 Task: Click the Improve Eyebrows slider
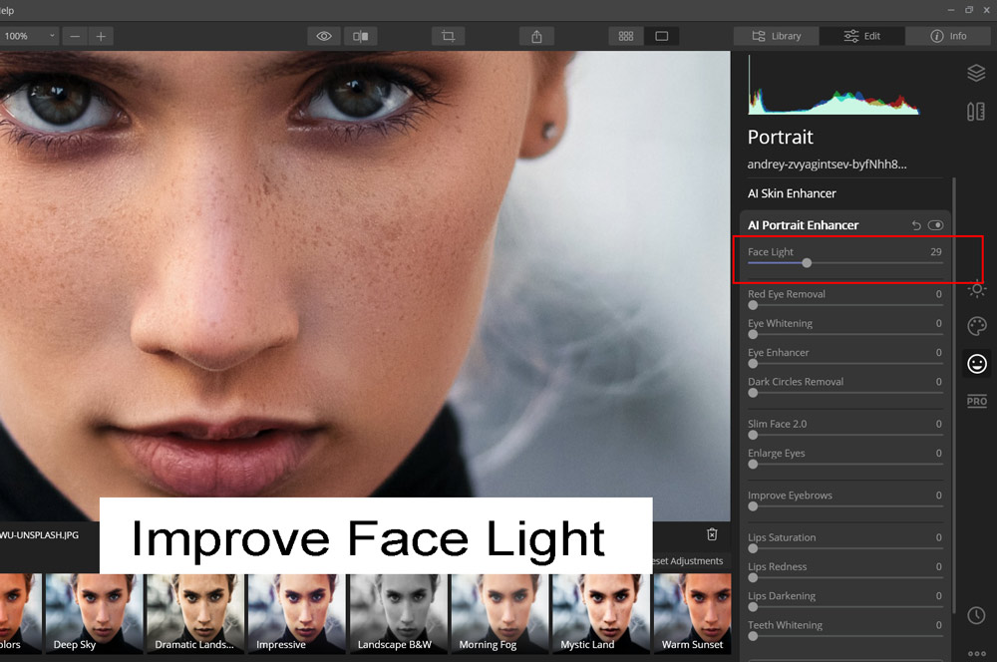pos(845,506)
